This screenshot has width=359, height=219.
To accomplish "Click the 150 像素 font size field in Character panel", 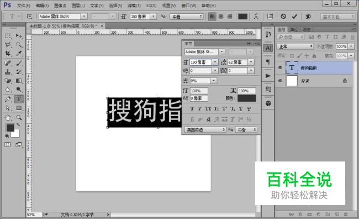I will pyautogui.click(x=200, y=62).
